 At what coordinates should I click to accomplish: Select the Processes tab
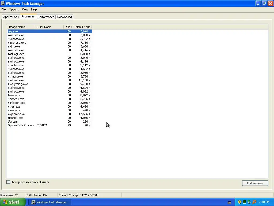click(x=28, y=16)
